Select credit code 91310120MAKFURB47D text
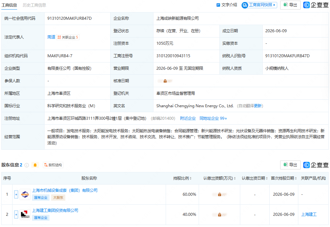This screenshot has width=330, height=227. point(69,18)
